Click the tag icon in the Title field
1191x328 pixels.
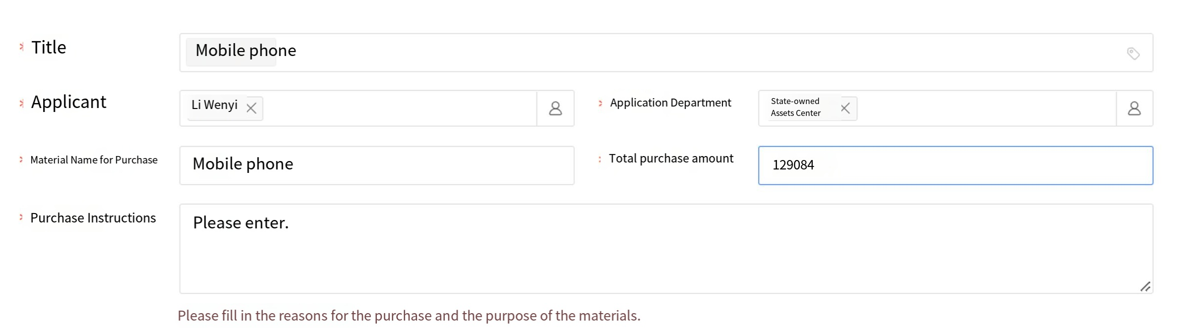pyautogui.click(x=1133, y=53)
